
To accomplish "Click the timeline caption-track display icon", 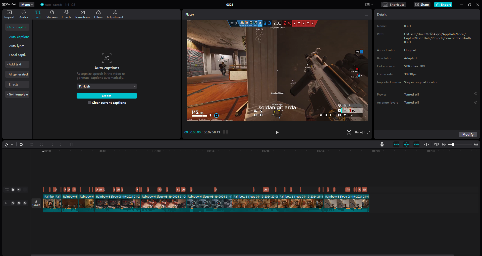I will click(x=437, y=144).
